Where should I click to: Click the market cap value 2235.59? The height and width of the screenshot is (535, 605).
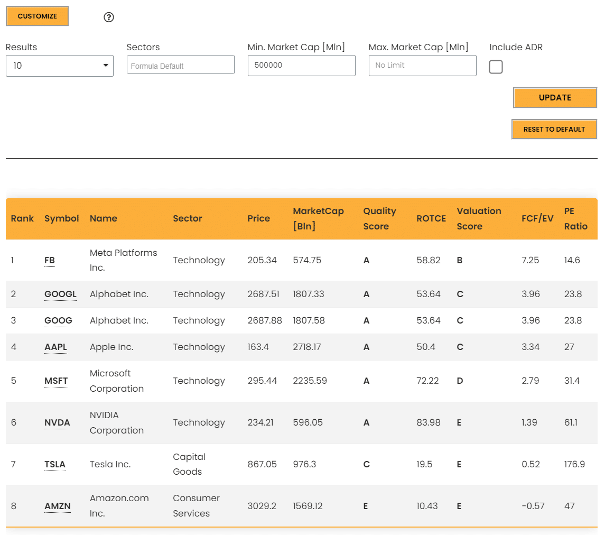[310, 381]
